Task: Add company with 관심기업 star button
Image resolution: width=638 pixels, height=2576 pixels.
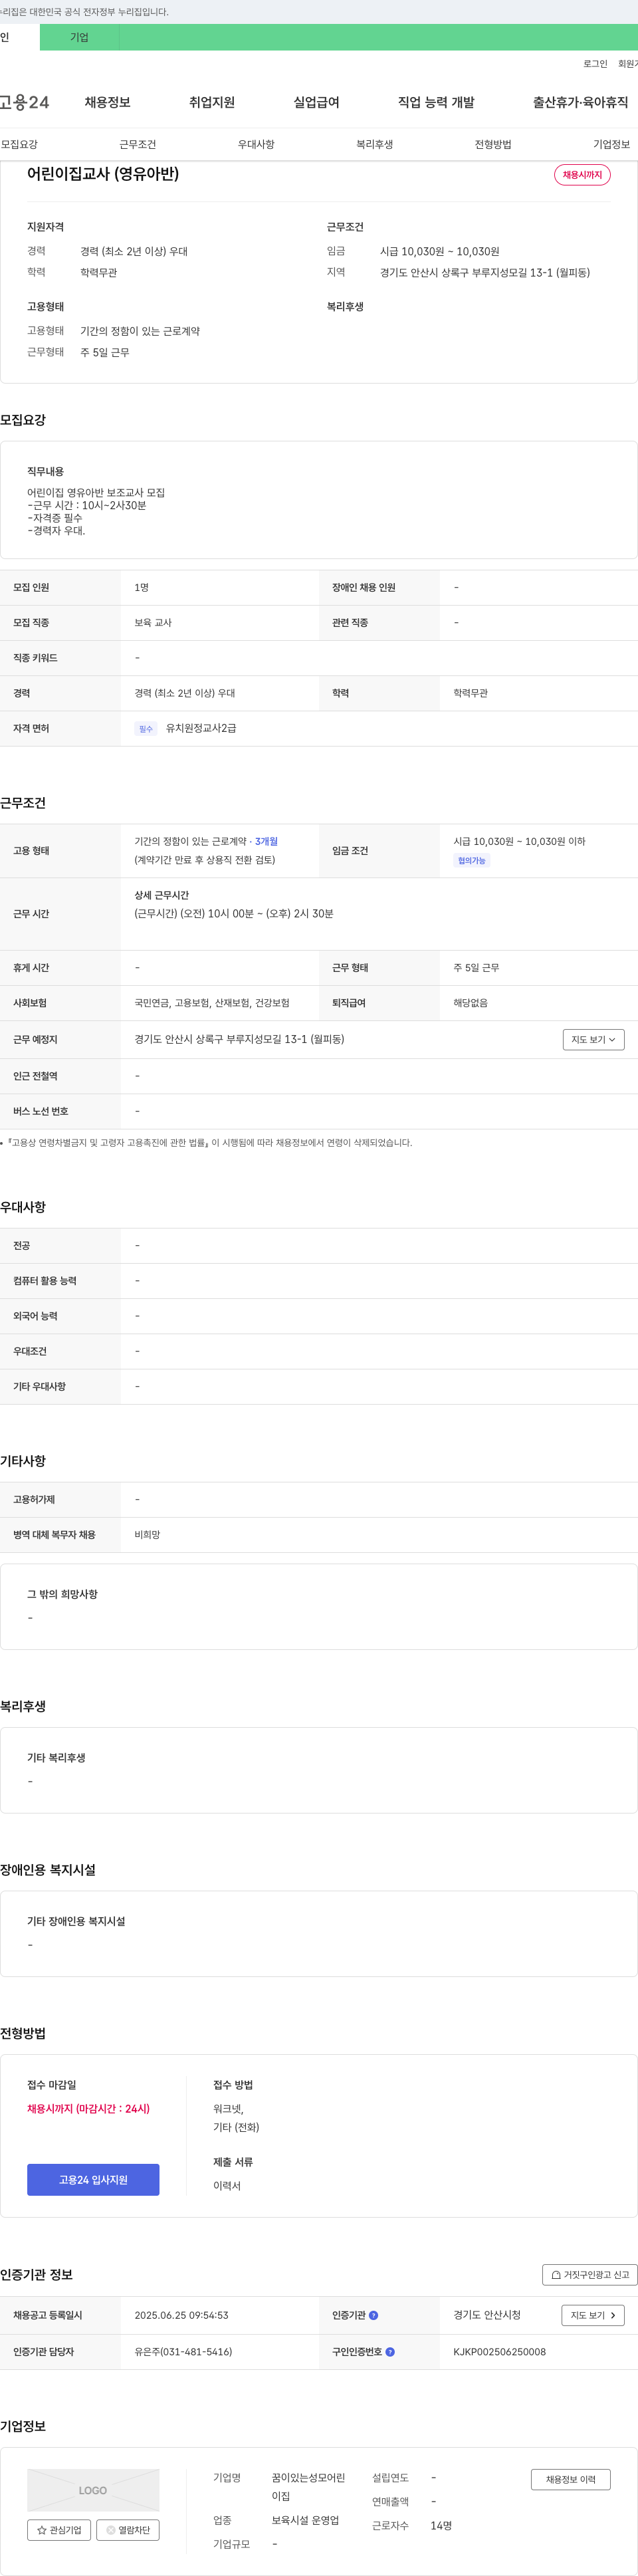Action: point(59,2530)
